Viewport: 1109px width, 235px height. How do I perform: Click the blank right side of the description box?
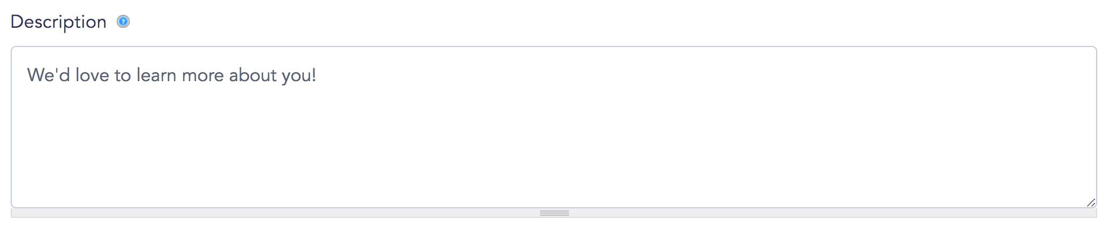point(964,107)
